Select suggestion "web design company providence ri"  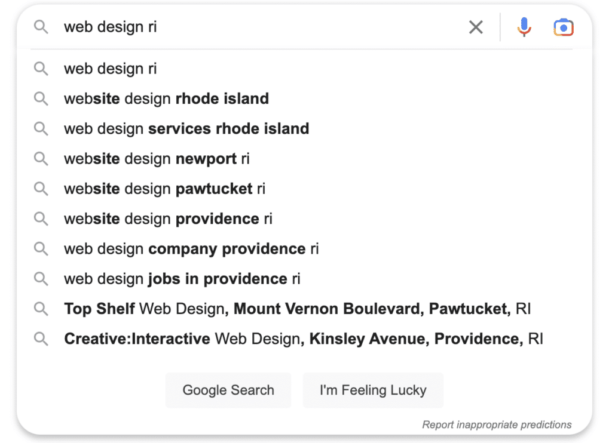click(x=191, y=249)
